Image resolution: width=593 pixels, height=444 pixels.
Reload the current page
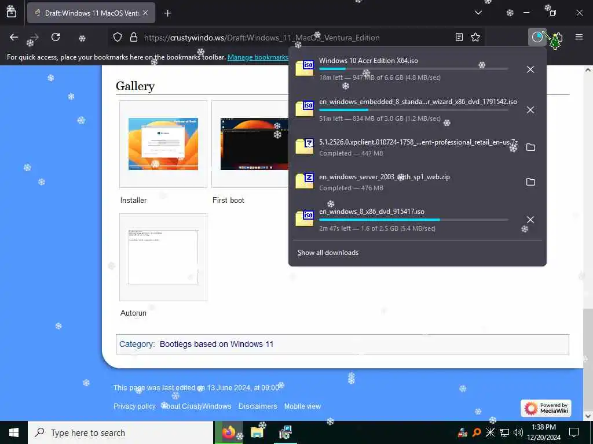[56, 37]
